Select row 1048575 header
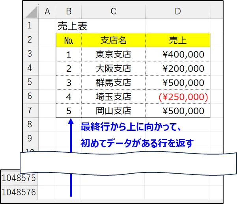Screen dimensions: 237x204 pos(19,178)
